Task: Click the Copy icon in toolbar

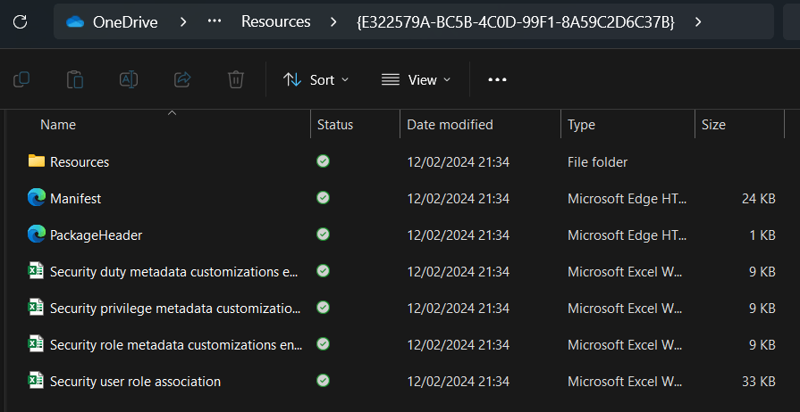Action: point(21,79)
